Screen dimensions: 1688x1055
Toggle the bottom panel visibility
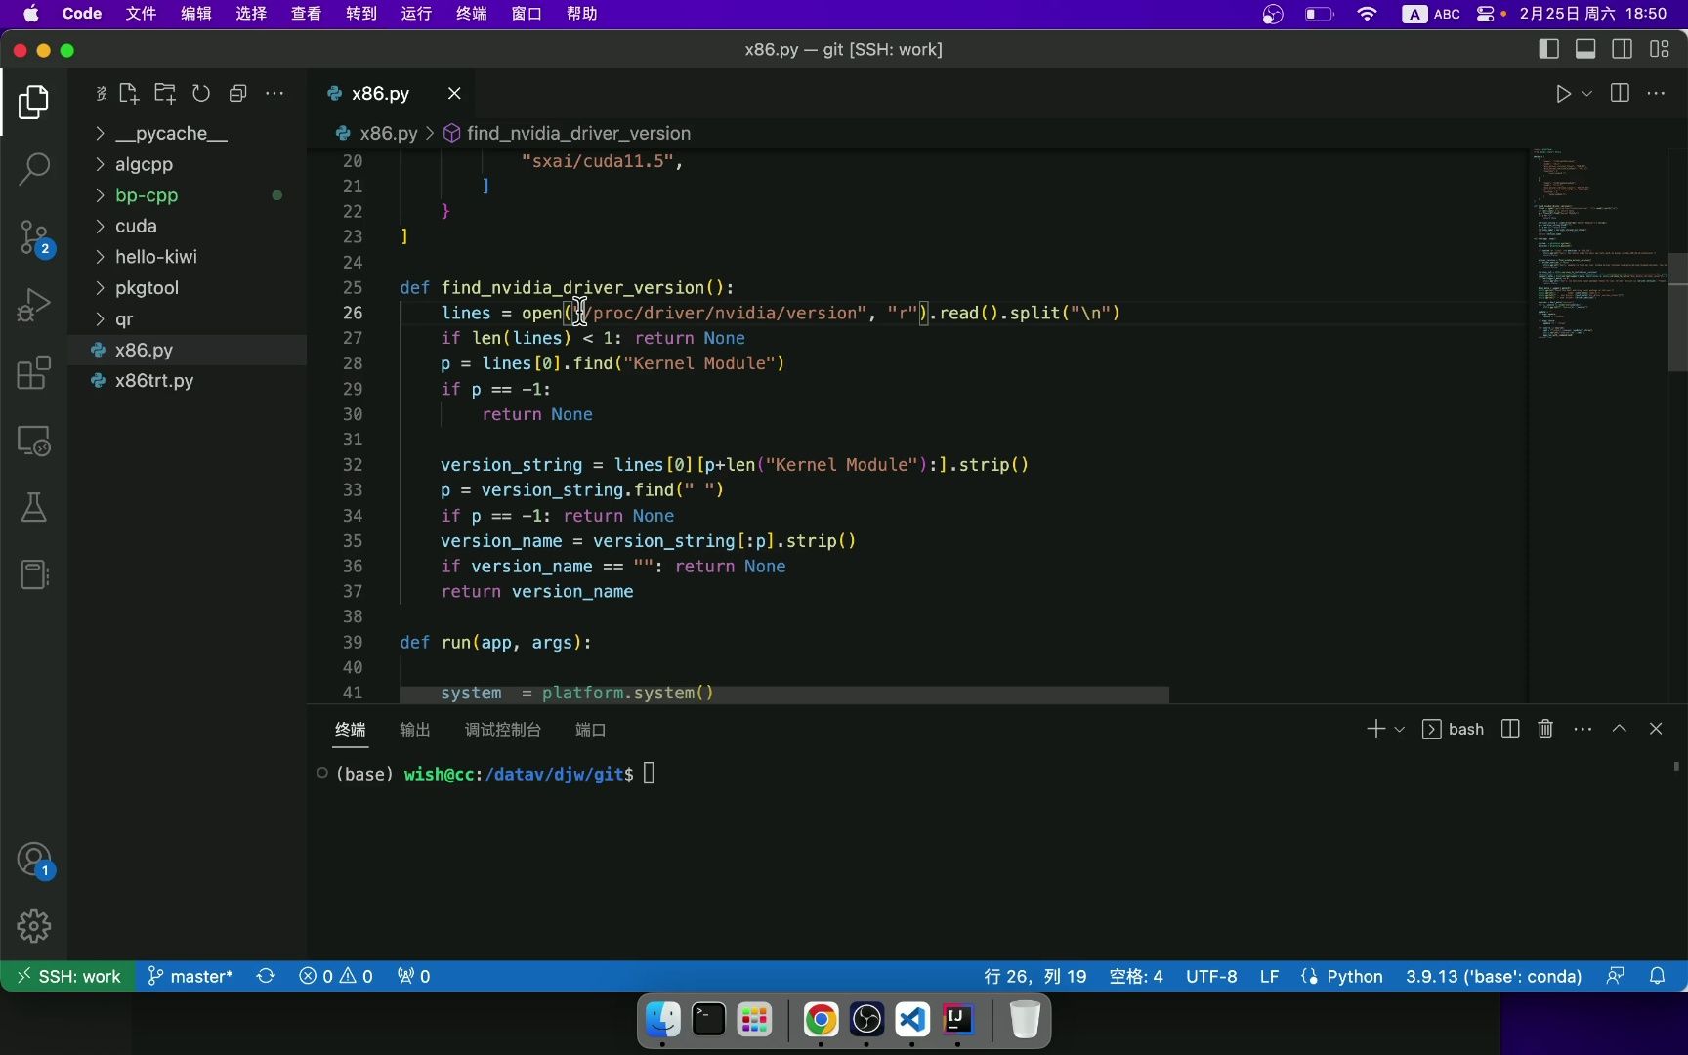click(x=1585, y=49)
